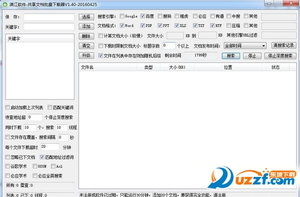Sort by the 类型 column header
This screenshot has height=197, width=300.
148,67
